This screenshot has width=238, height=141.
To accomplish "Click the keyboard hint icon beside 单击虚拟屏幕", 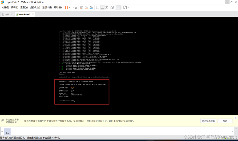I will pos(3,121).
